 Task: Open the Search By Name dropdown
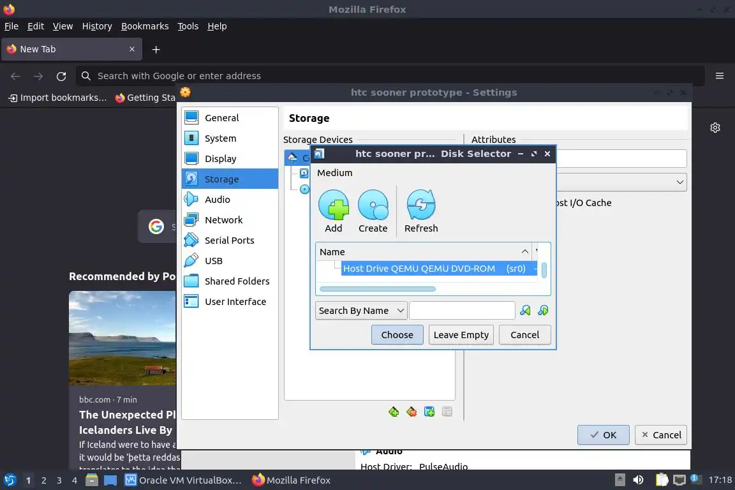pyautogui.click(x=360, y=311)
